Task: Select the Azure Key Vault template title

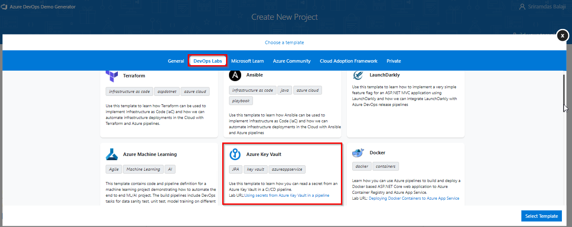Action: (x=264, y=154)
